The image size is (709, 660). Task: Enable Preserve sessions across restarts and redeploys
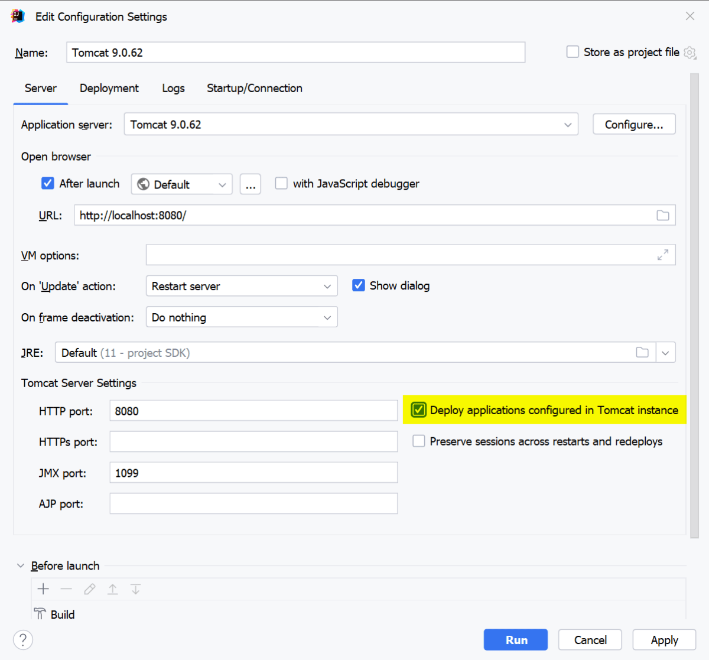(x=419, y=441)
